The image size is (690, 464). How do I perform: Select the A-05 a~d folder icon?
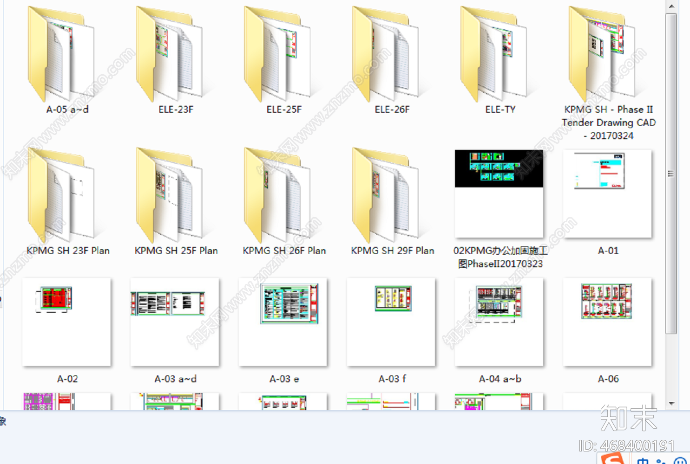point(61,54)
